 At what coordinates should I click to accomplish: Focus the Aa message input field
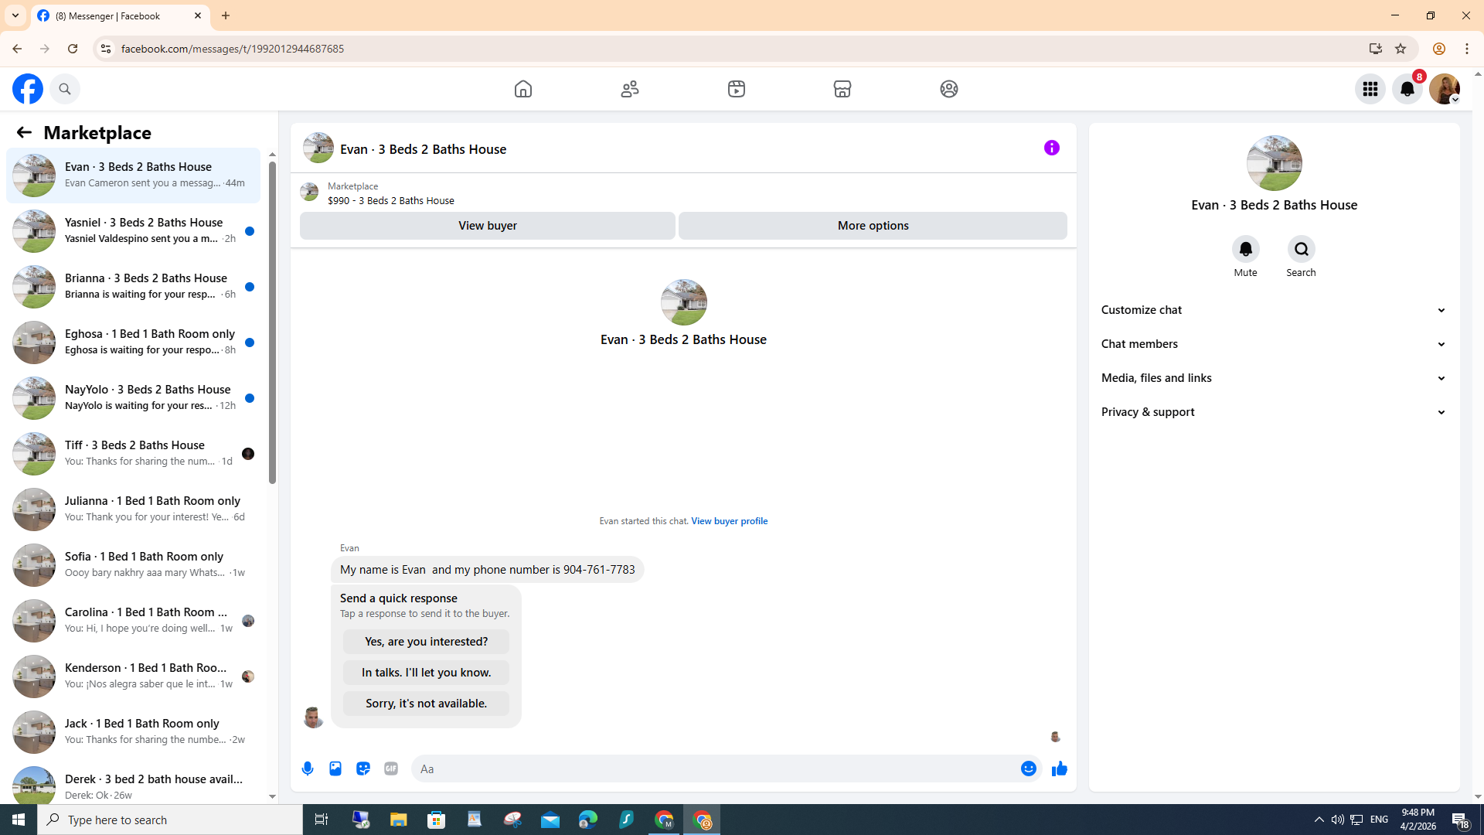click(x=715, y=769)
